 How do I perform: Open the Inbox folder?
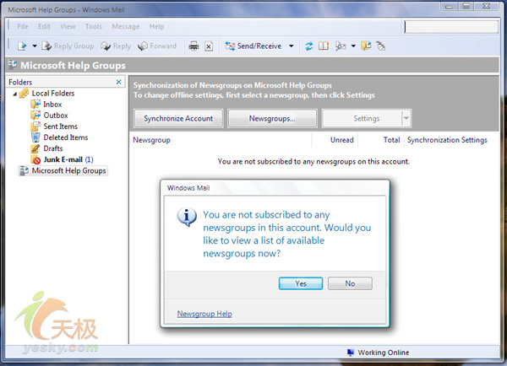pos(52,105)
